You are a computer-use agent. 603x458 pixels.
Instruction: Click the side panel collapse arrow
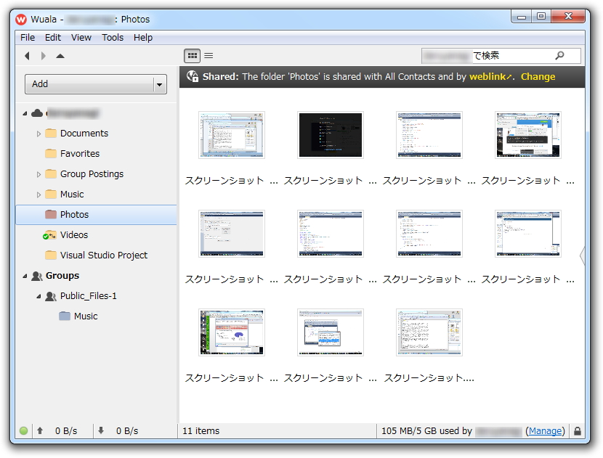coord(582,255)
